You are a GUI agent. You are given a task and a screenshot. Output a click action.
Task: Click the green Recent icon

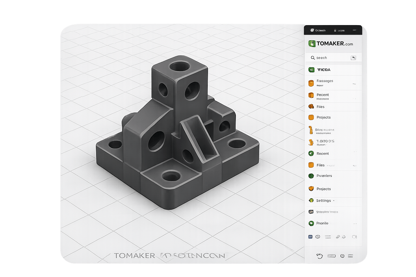(311, 153)
